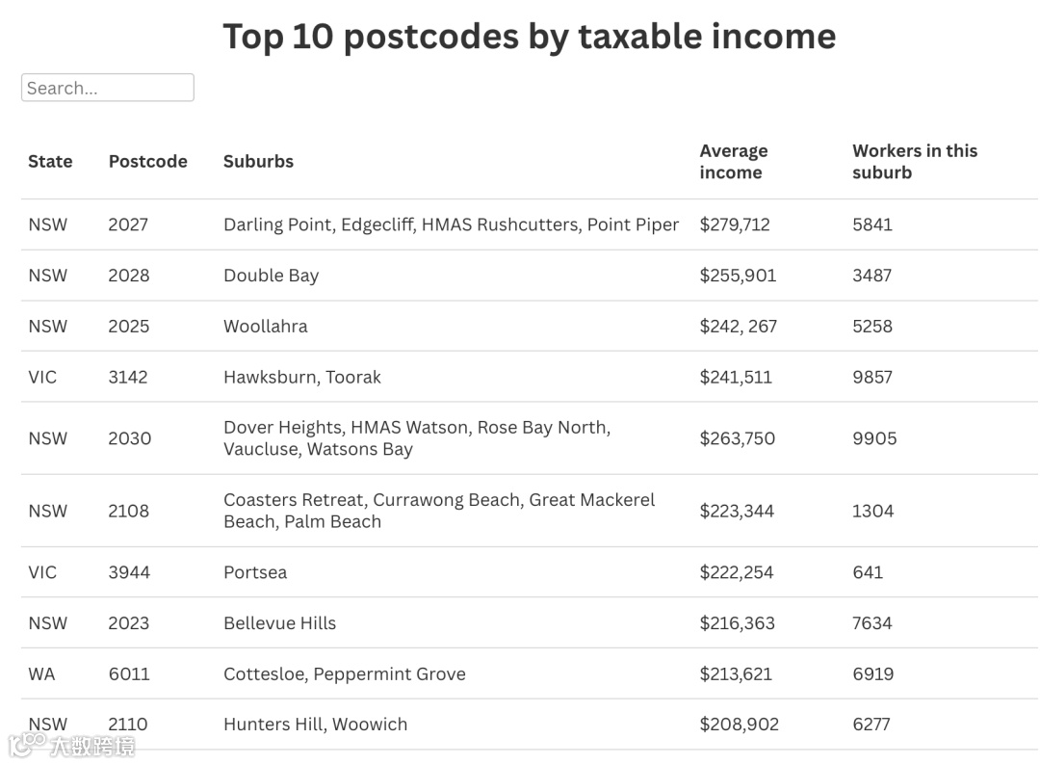1040x765 pixels.
Task: Click the watermark logo icon
Action: 28,745
